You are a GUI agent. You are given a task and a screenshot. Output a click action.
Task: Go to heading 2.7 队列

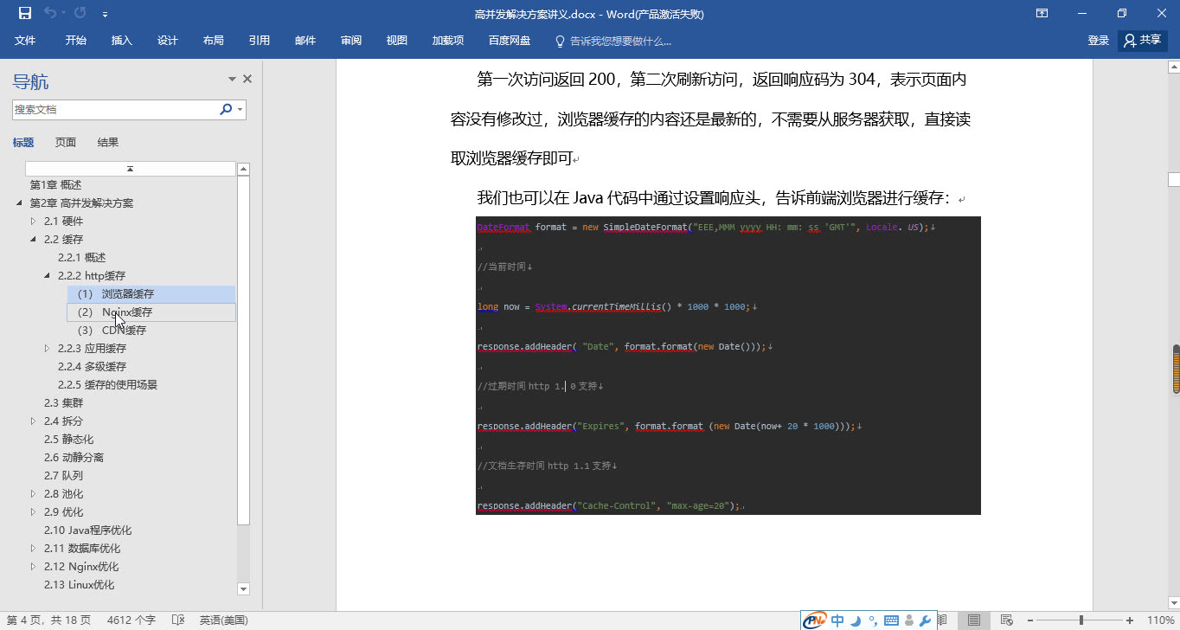[x=64, y=476]
